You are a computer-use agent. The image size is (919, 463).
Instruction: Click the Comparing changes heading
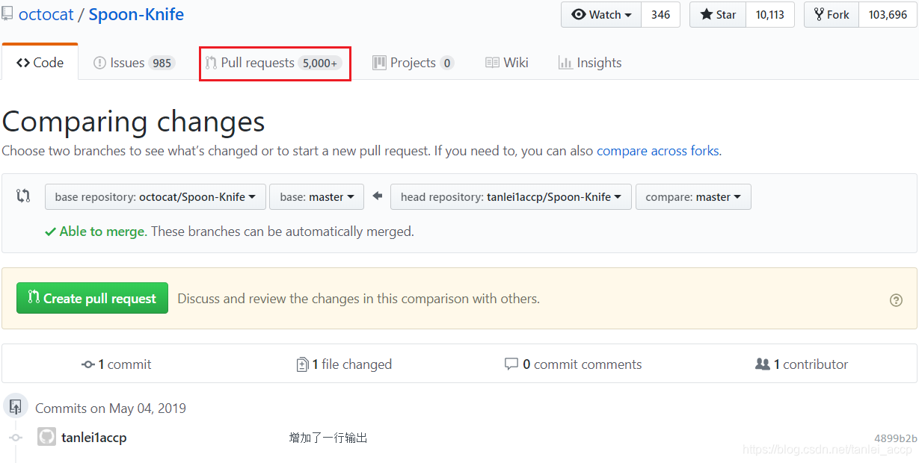[134, 122]
